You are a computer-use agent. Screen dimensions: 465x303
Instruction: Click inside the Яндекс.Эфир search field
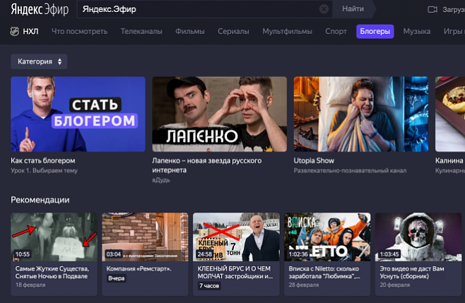(x=198, y=9)
